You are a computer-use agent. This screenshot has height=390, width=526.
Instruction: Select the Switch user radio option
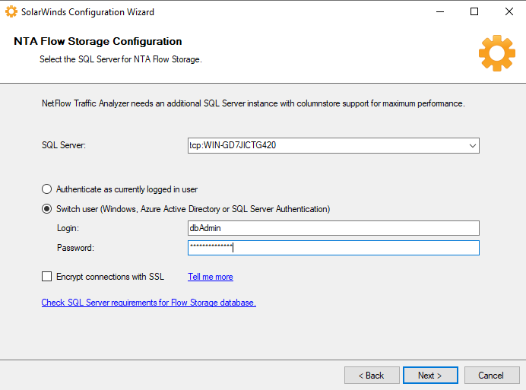[x=47, y=209]
